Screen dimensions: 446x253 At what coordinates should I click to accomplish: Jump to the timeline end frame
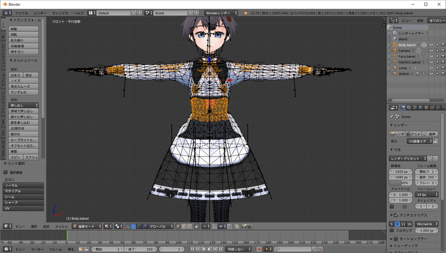point(221,249)
